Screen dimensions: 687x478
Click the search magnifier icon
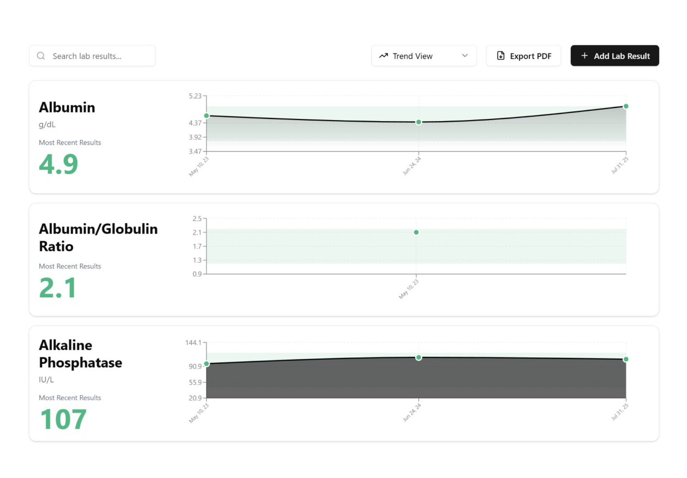tap(41, 56)
